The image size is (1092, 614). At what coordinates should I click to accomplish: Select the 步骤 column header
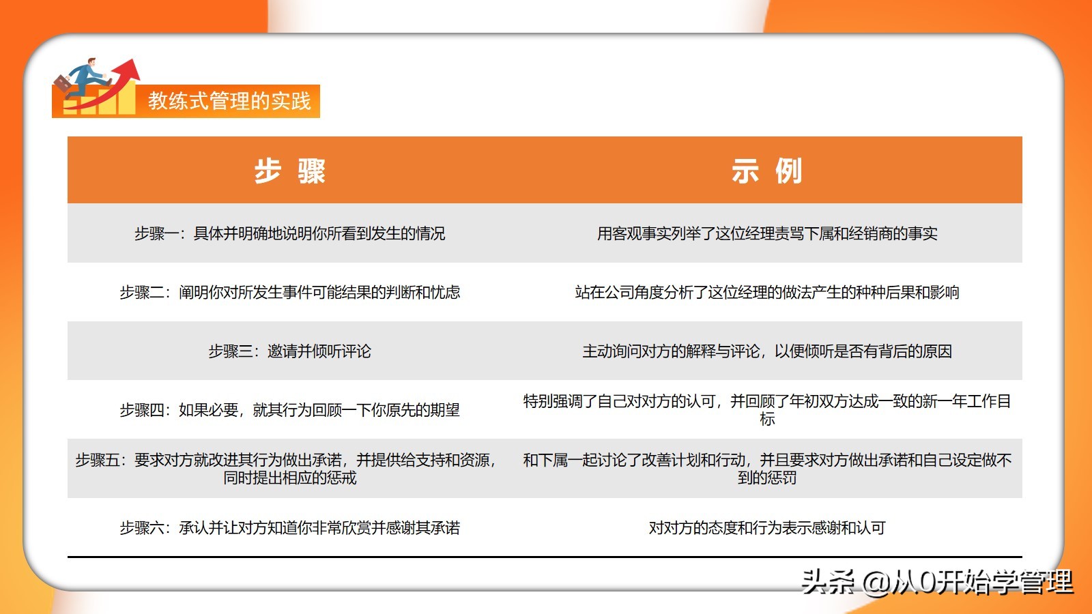290,171
